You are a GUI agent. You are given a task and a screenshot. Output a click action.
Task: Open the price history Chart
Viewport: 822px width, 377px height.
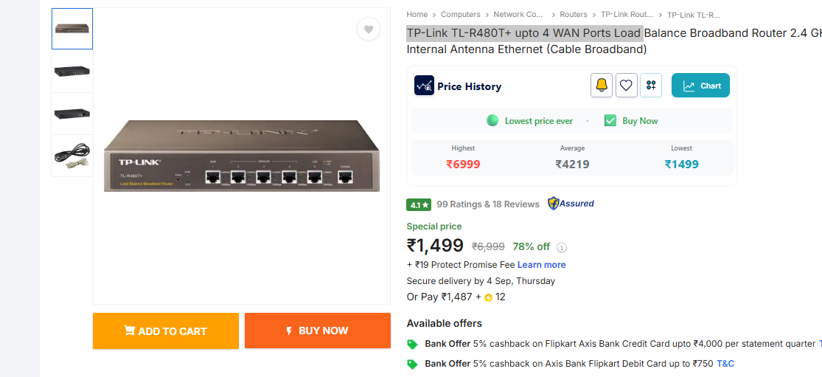[x=700, y=86]
